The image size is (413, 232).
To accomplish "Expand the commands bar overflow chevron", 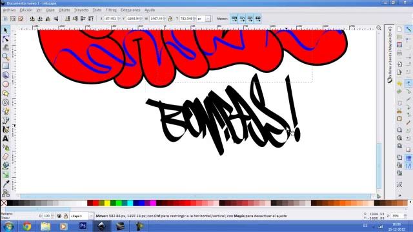I will tap(399, 195).
